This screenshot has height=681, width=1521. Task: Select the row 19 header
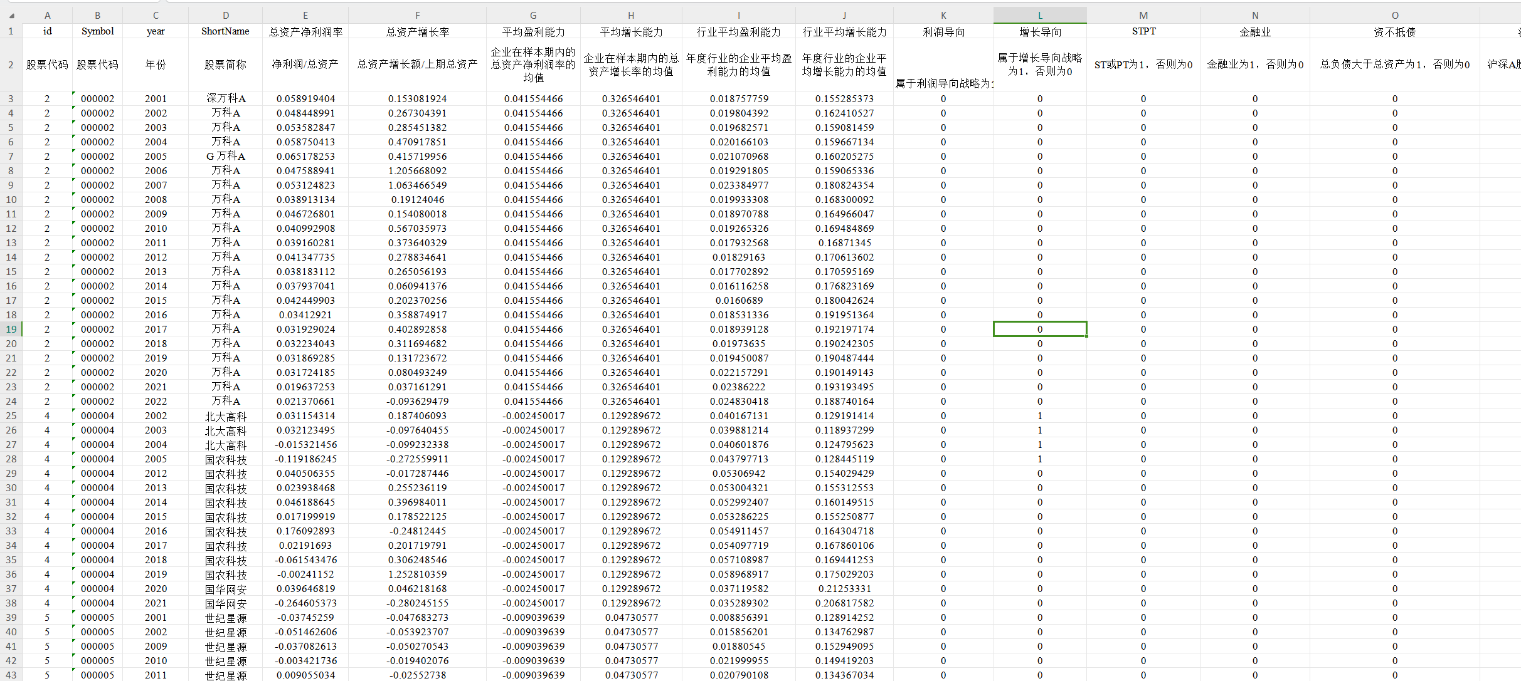click(11, 330)
